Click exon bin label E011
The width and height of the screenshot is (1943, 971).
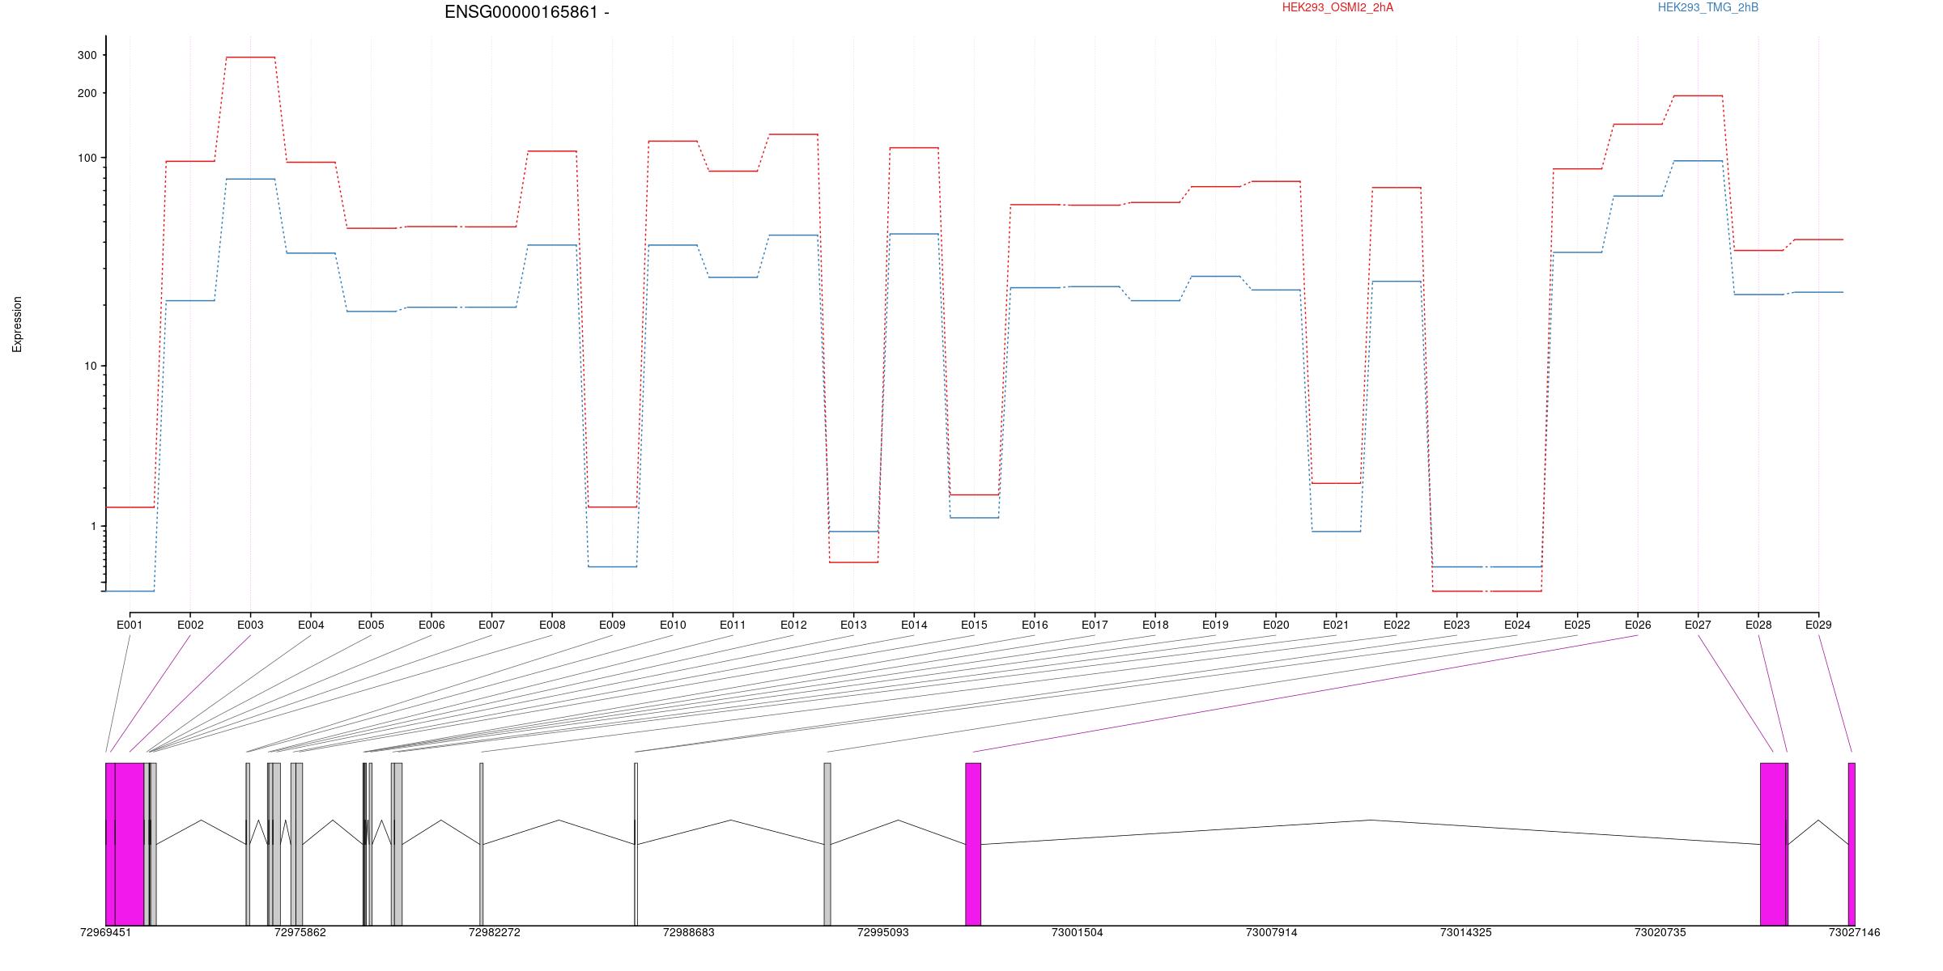[733, 625]
